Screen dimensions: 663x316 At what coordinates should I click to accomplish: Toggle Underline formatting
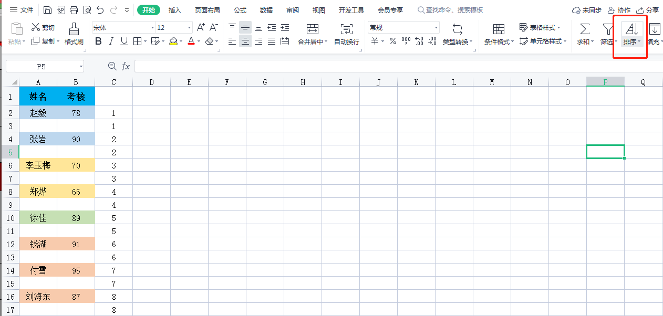(x=124, y=41)
